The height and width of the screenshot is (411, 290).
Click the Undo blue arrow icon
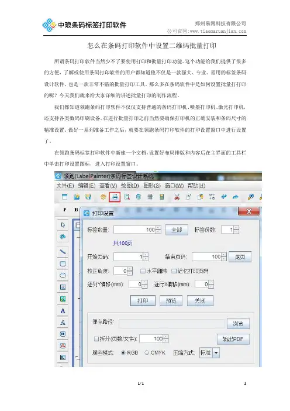[223, 197]
